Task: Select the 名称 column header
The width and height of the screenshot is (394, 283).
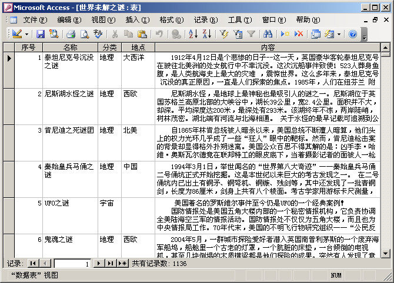Action: (70, 47)
